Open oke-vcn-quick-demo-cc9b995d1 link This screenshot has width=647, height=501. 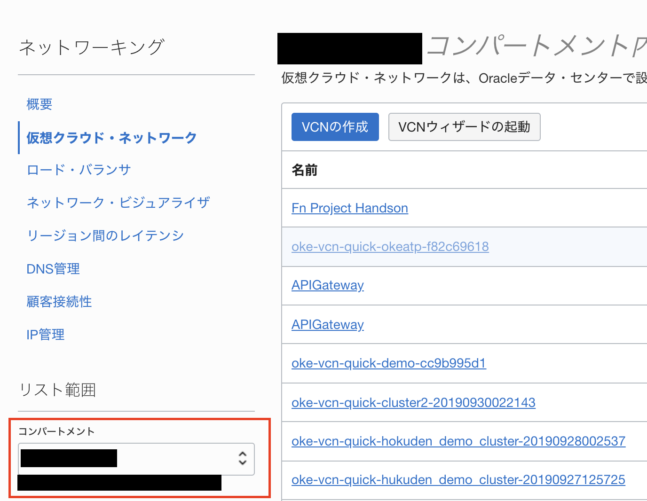[x=388, y=363]
